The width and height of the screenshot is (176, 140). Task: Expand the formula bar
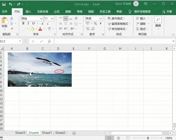click(x=174, y=41)
